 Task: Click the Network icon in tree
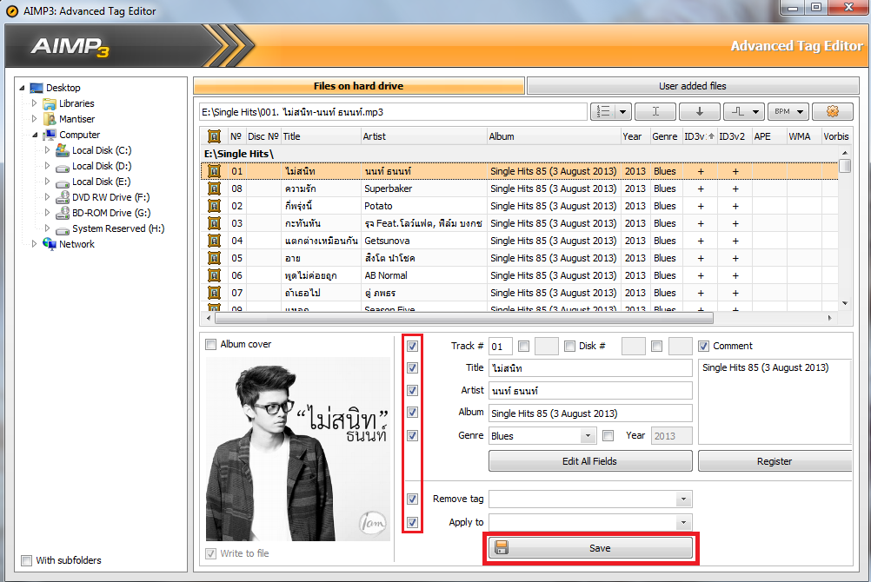pyautogui.click(x=50, y=244)
